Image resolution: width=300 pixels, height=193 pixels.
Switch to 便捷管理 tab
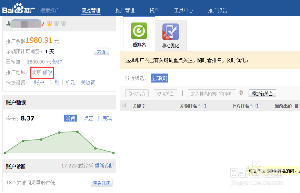91,10
